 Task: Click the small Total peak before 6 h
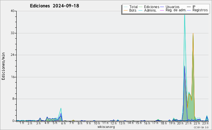61,108
